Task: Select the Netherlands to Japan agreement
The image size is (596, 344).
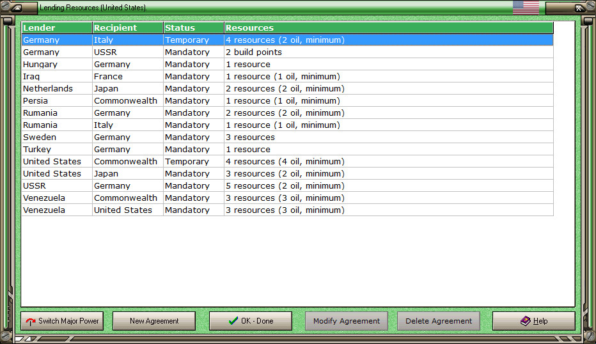Action: click(x=287, y=89)
